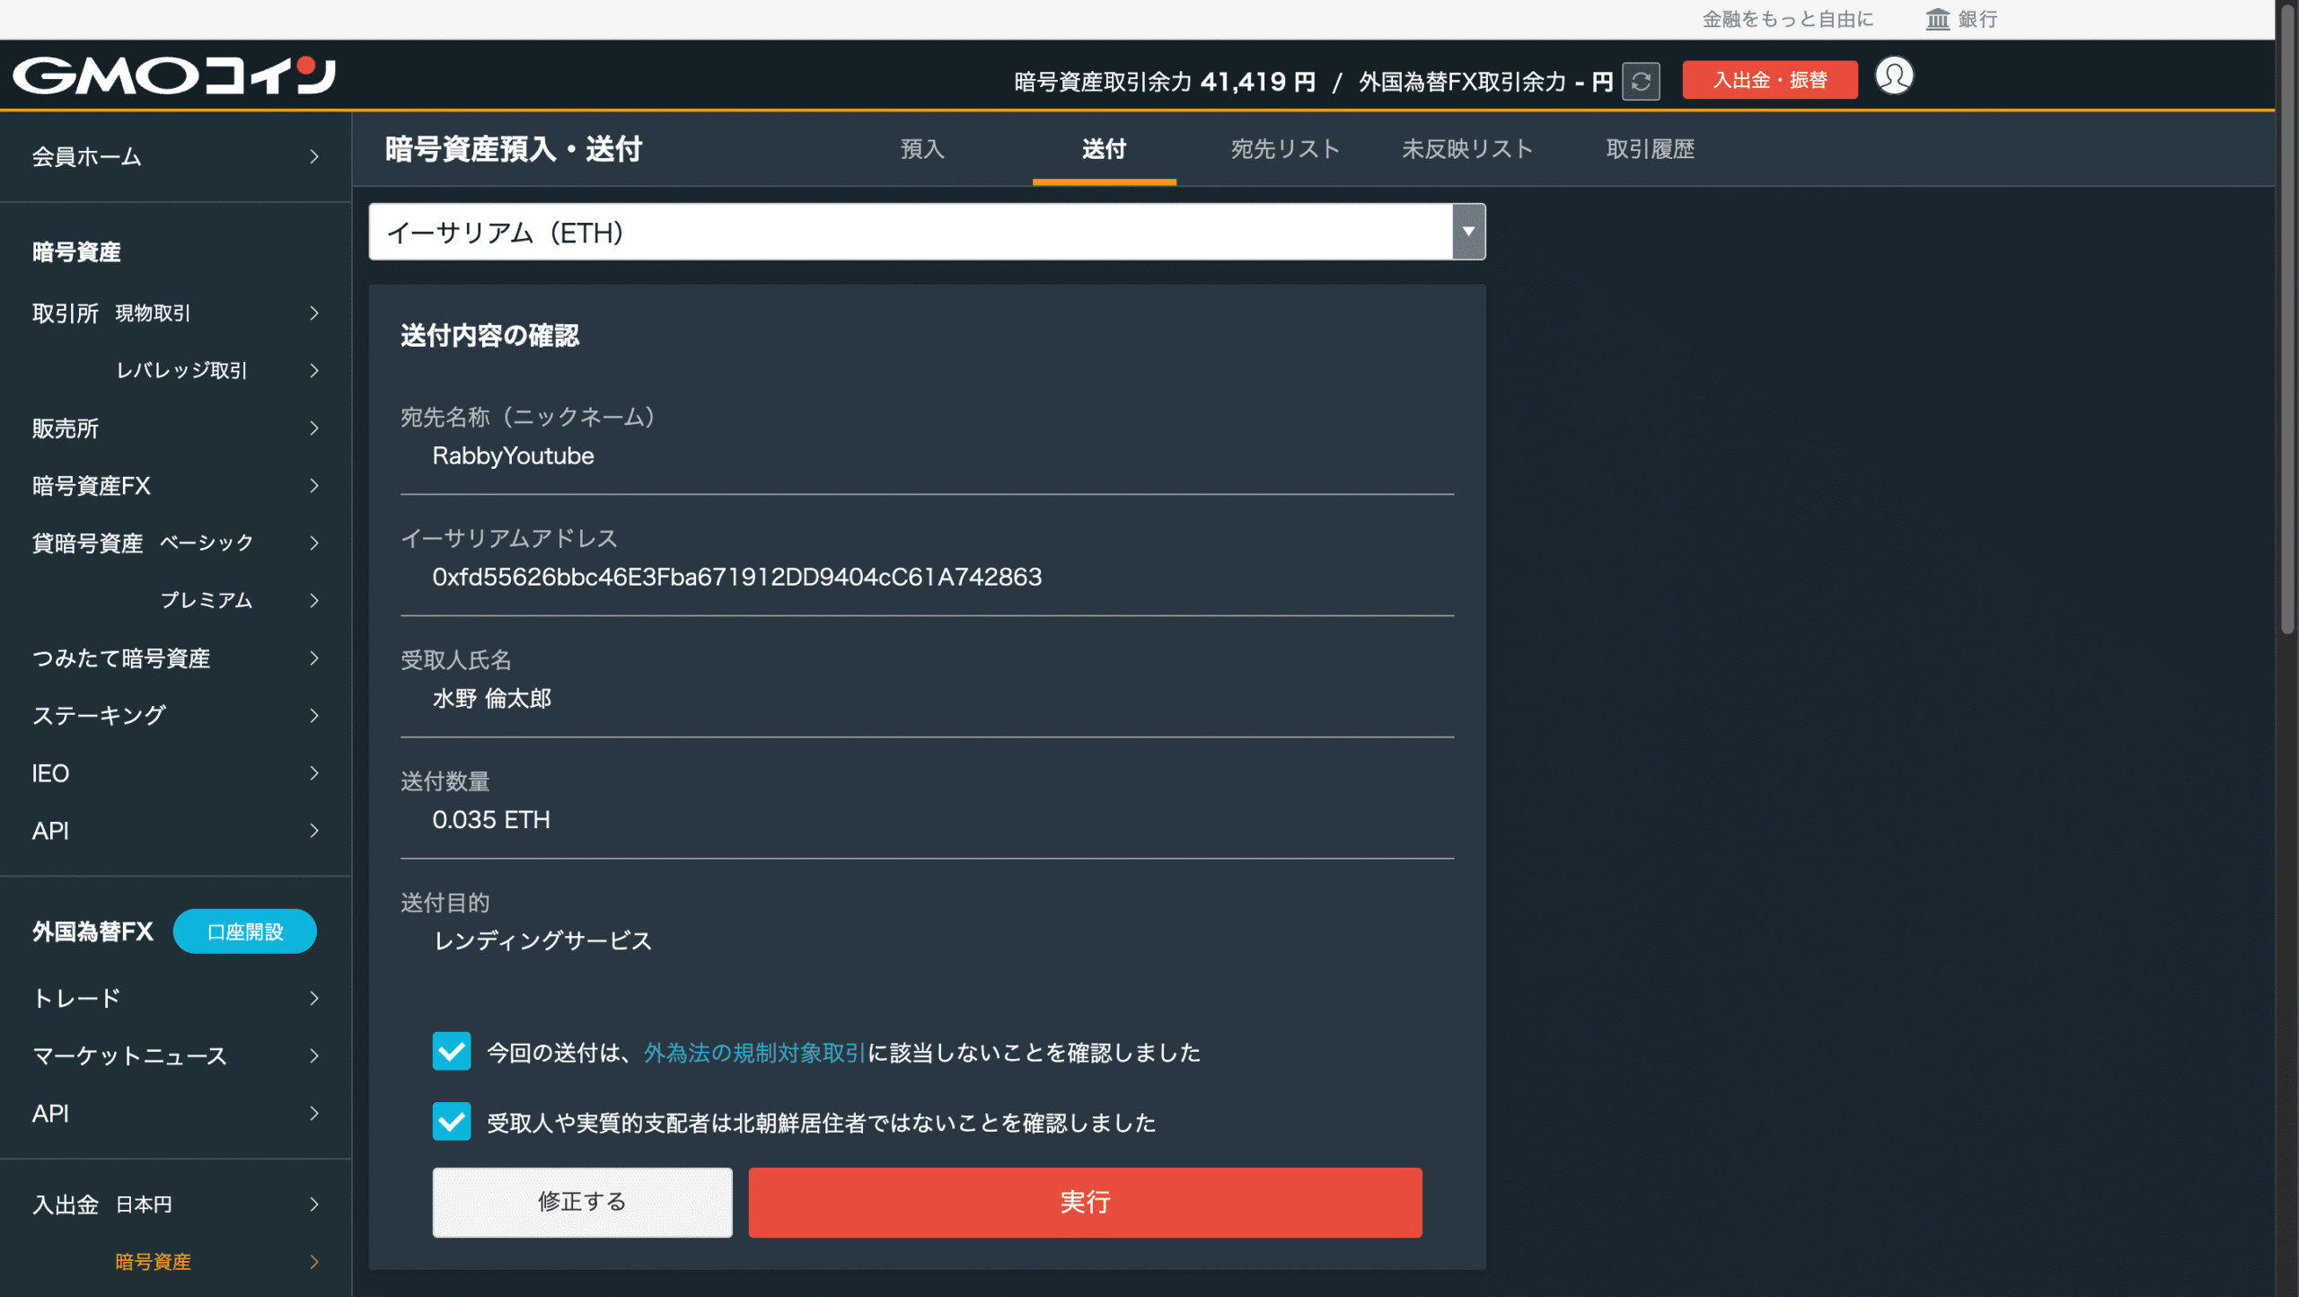
Task: Refresh the FX trading balance display
Action: click(x=1641, y=80)
